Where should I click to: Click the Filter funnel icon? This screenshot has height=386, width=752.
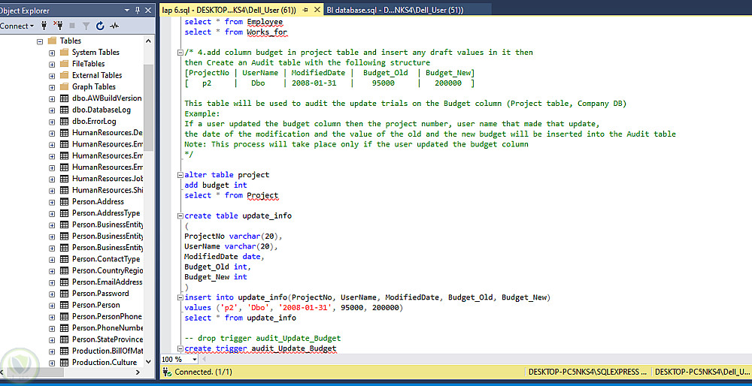coord(86,26)
